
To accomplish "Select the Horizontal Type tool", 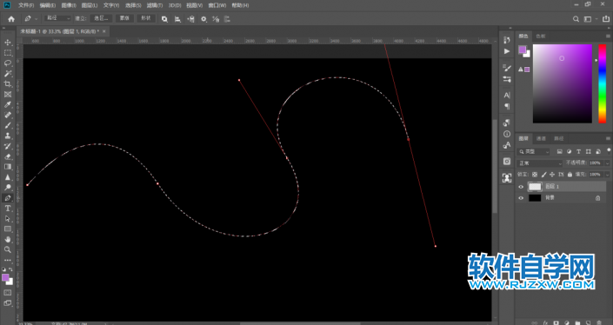I will point(8,209).
